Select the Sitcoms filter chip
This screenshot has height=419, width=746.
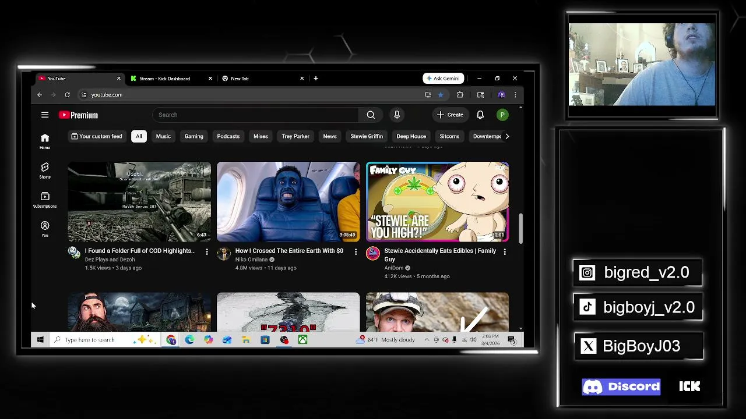coord(449,136)
